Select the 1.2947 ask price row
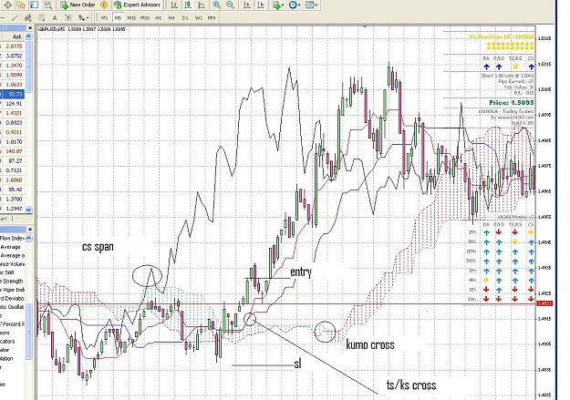The width and height of the screenshot is (570, 400). pos(13,209)
